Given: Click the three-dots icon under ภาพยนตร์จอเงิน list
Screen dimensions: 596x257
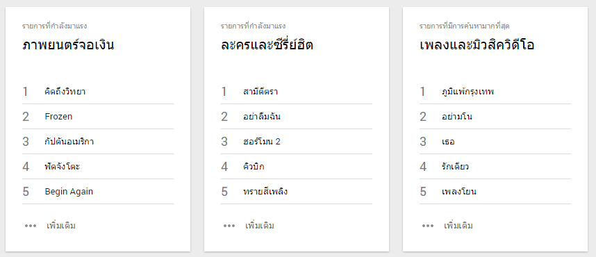Looking at the screenshot, I should (x=31, y=226).
